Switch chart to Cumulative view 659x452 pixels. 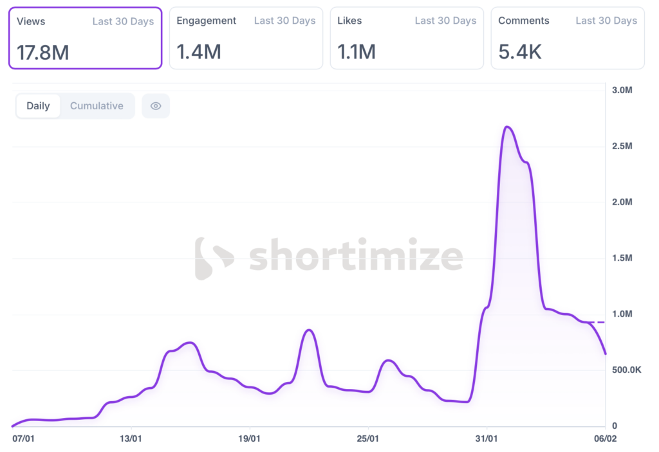click(x=97, y=106)
